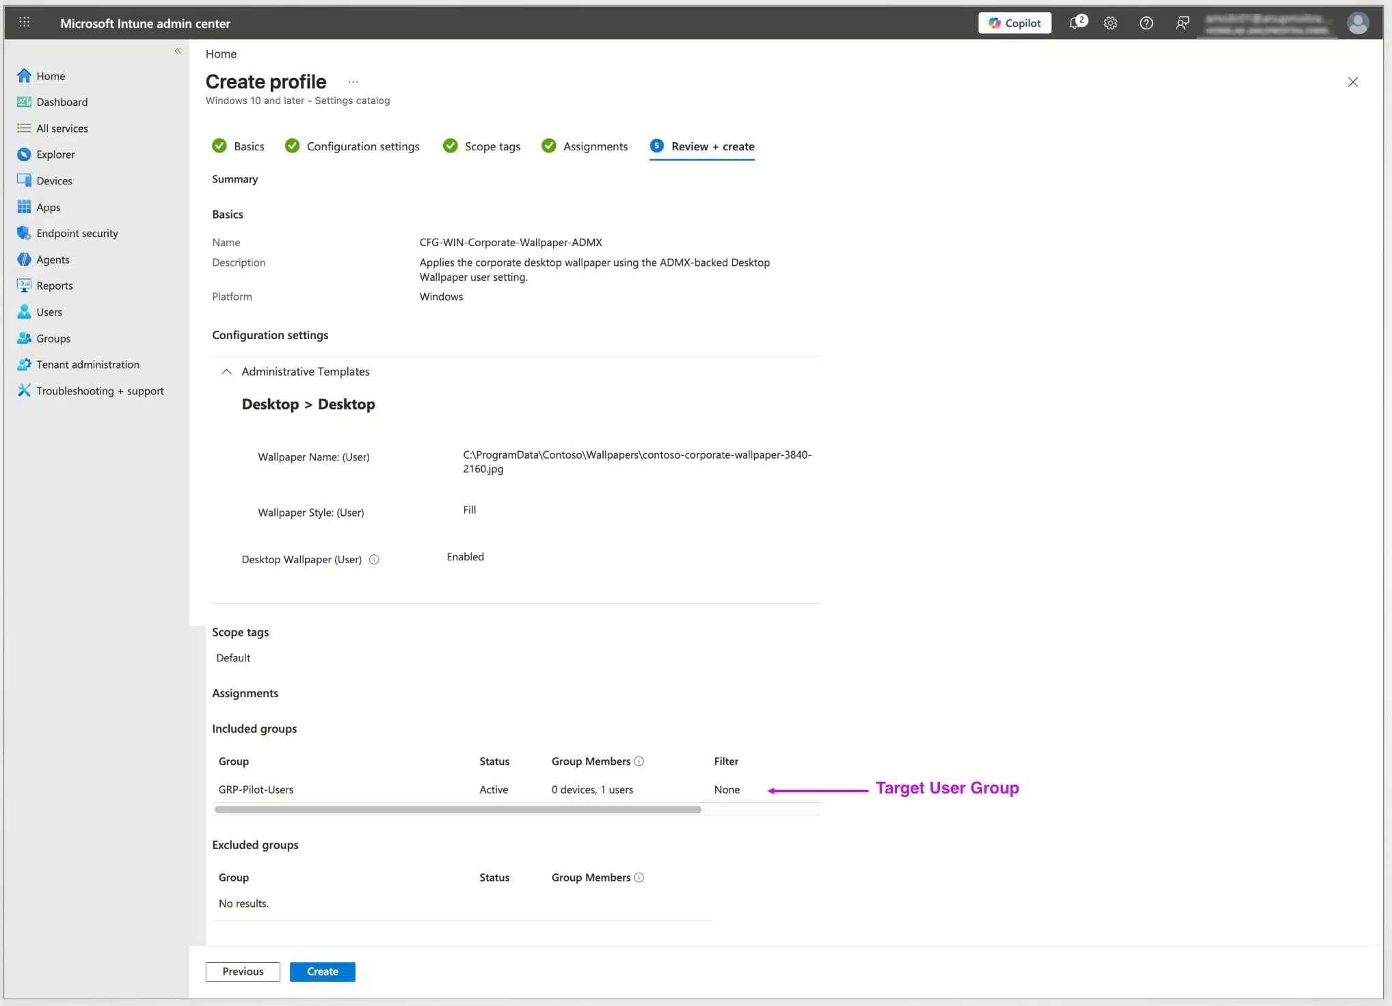
Task: Click the Included groups Status column header
Action: tap(494, 761)
